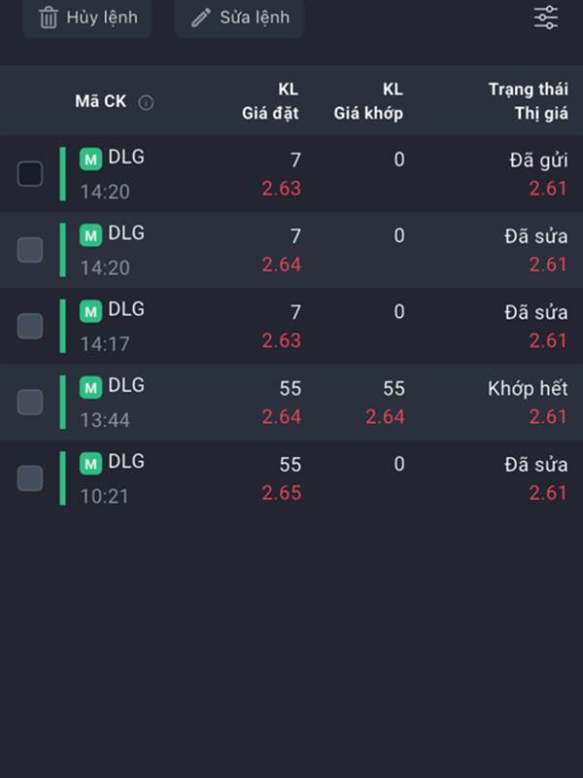Tick the checkbox for the Đã gửi DLG order
Viewport: 583px width, 778px height.
[30, 174]
